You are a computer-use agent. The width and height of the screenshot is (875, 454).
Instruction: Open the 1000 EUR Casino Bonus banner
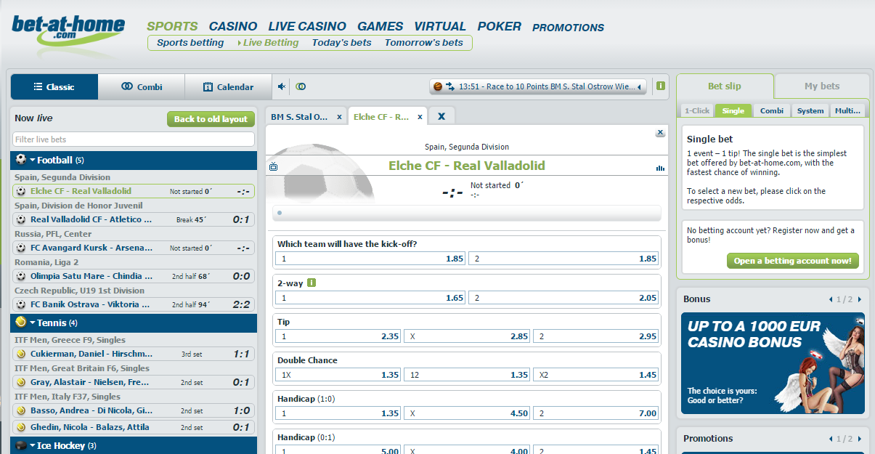773,363
